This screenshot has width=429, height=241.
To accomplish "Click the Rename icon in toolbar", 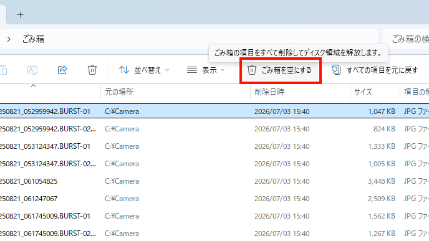I will pyautogui.click(x=32, y=70).
